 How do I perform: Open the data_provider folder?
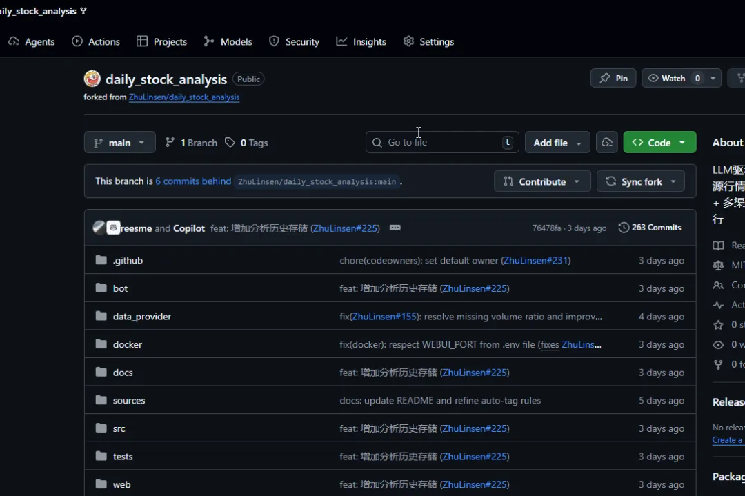141,317
